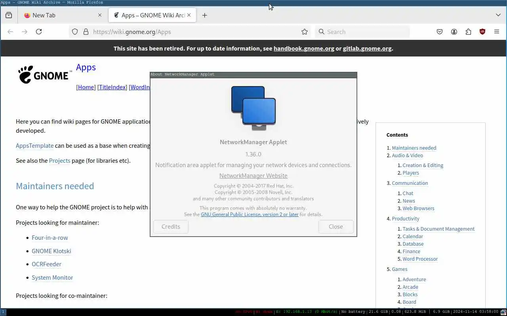507x316 pixels.
Task: Open the OCRFeeder link
Action: [x=46, y=264]
